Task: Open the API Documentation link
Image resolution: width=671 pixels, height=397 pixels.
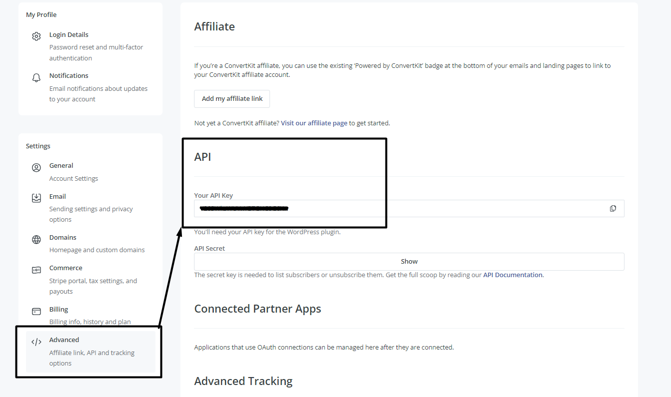Action: pos(512,275)
